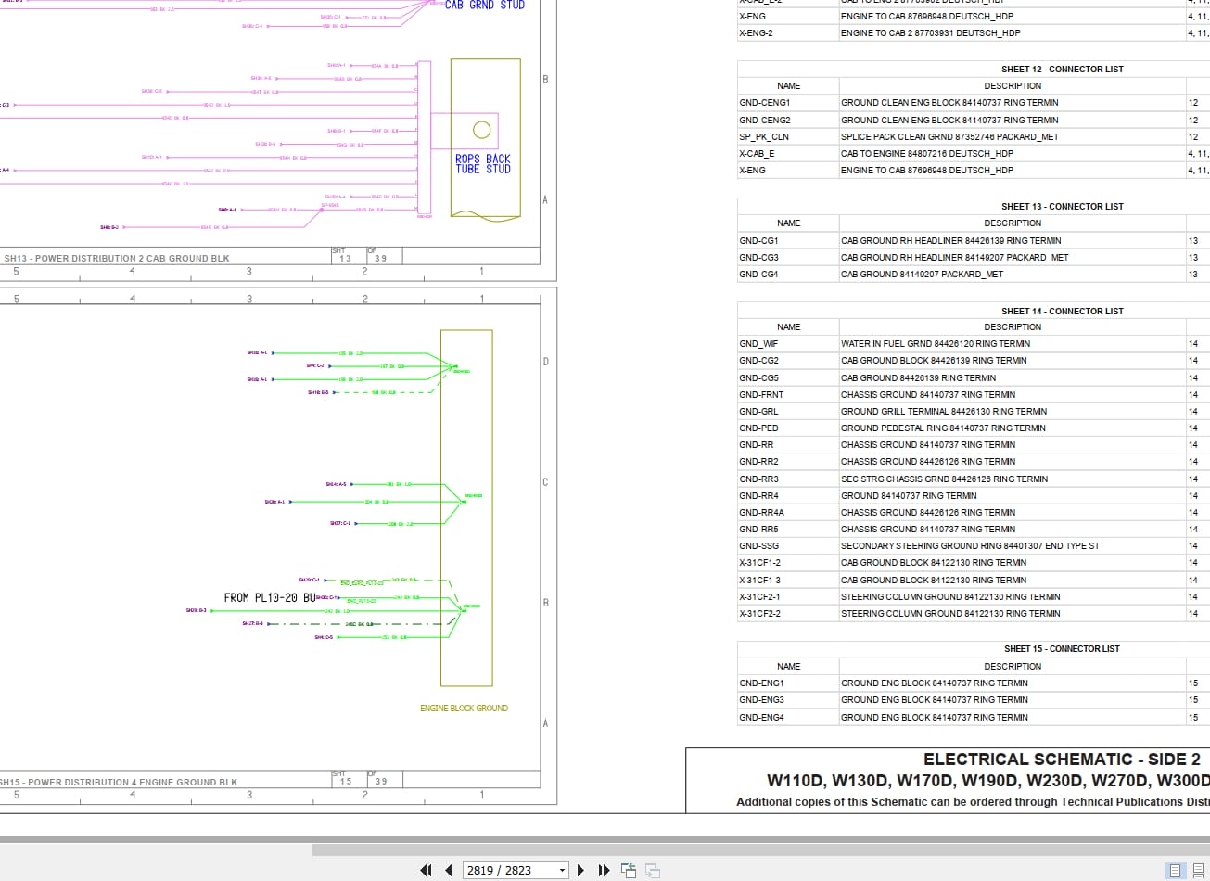
Task: Select continuous scrolling page mode
Action: 1198,870
